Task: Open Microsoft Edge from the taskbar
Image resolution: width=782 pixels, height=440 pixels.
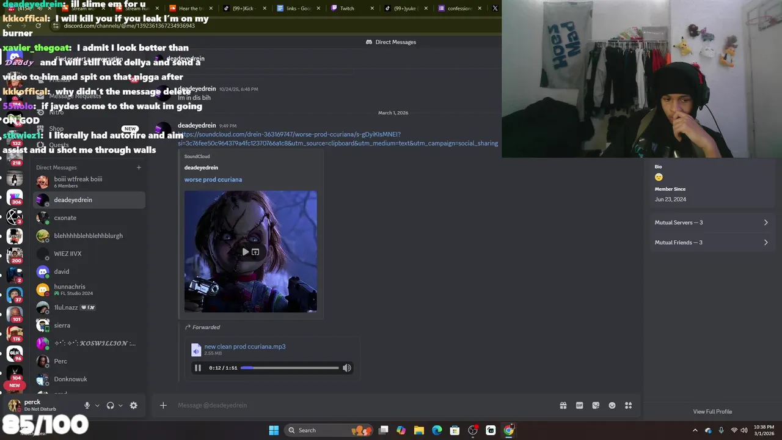Action: (437, 430)
